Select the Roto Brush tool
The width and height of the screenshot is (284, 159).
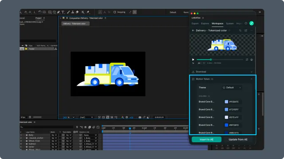pos(83,12)
